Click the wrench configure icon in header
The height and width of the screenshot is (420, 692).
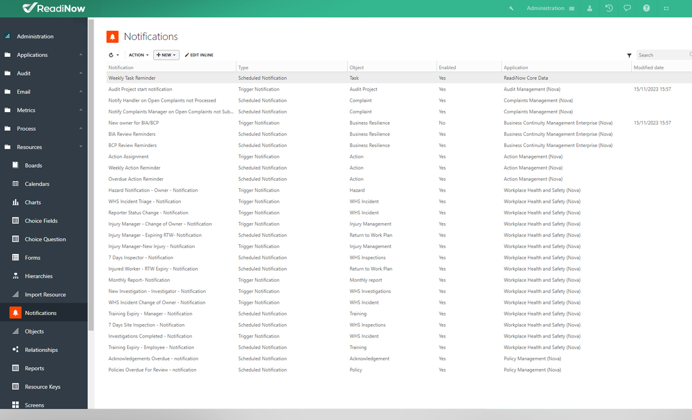511,8
